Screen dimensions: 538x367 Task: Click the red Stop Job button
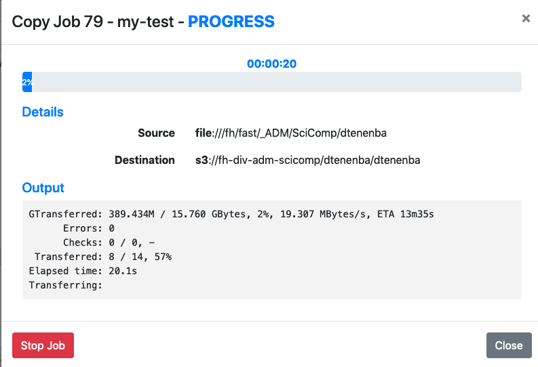point(43,345)
